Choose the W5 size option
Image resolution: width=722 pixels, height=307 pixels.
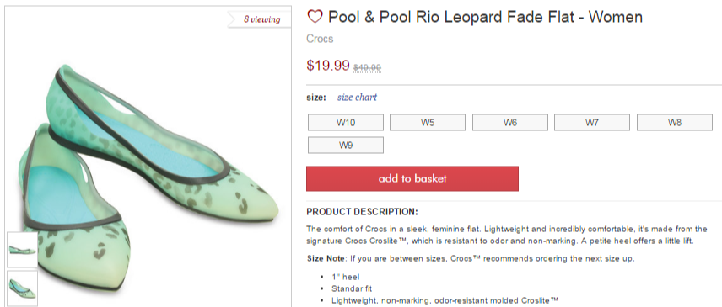[428, 123]
